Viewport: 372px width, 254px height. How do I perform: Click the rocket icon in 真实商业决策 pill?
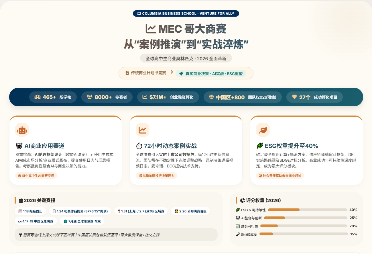(181, 73)
